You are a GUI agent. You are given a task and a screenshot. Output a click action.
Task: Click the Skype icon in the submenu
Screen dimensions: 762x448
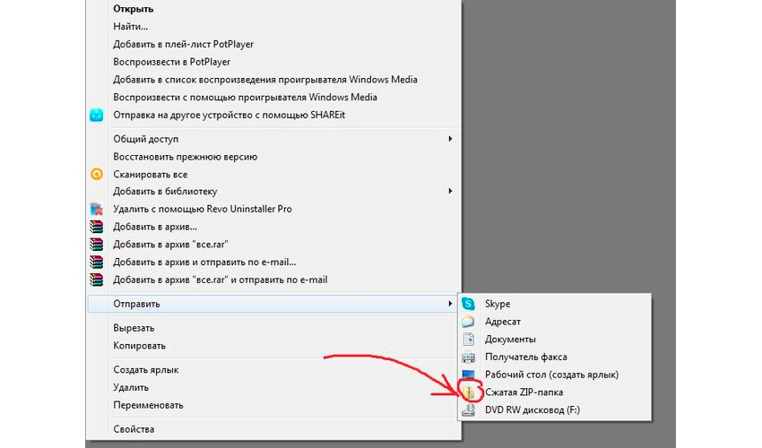pos(467,305)
